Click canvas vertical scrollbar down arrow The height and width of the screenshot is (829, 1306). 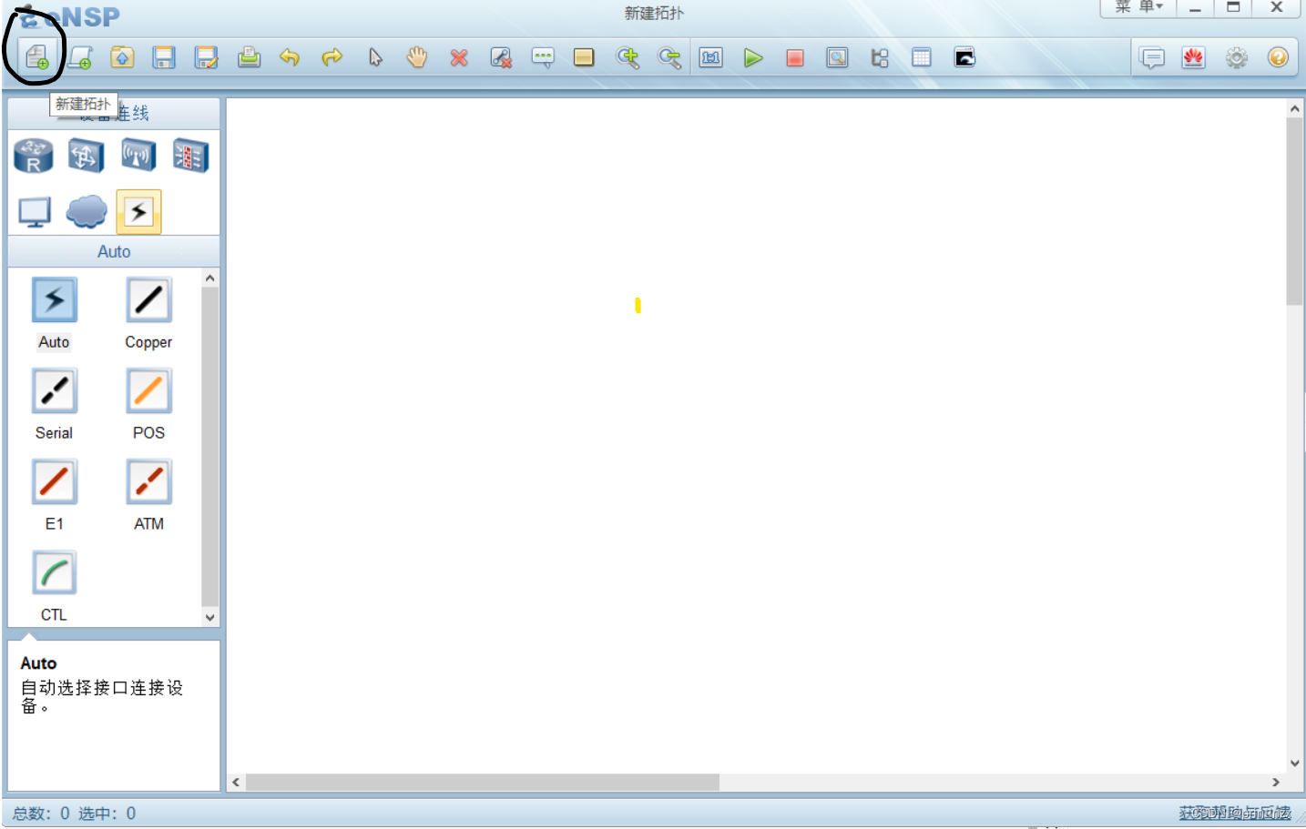pyautogui.click(x=1295, y=763)
